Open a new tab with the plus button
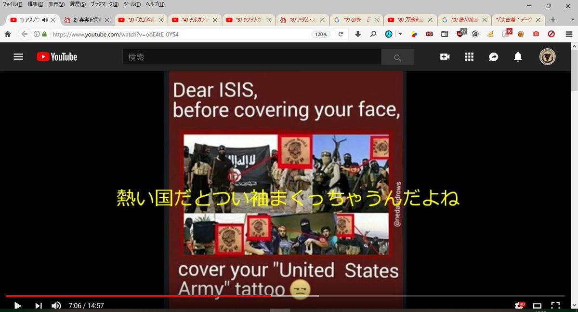 (x=553, y=20)
